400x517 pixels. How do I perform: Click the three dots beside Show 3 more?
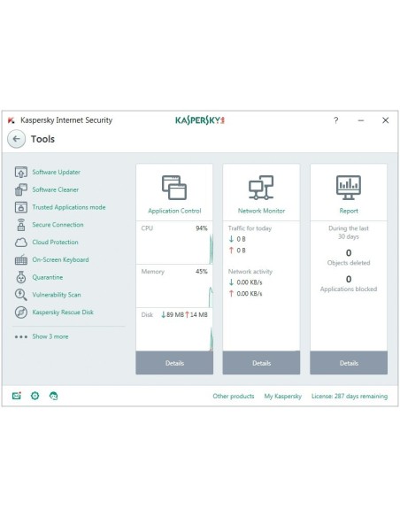[x=20, y=336]
